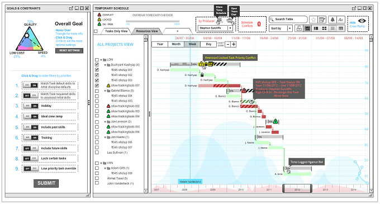Toggle the Ideal crew ramp switch
The width and height of the screenshot is (380, 204).
(x=31, y=117)
